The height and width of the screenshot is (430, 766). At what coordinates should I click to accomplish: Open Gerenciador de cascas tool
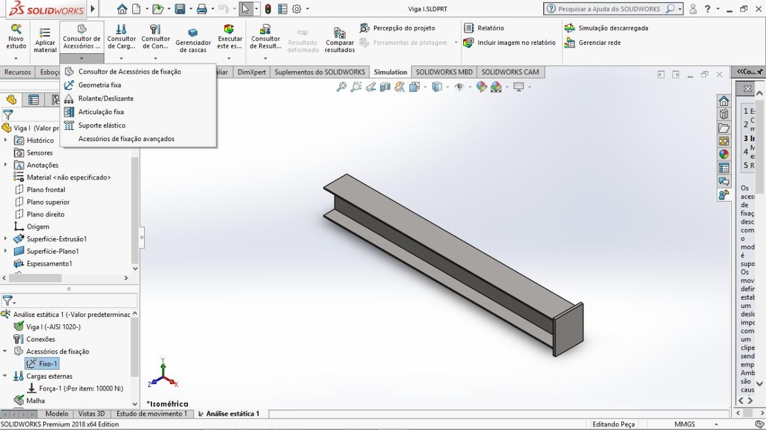click(193, 33)
